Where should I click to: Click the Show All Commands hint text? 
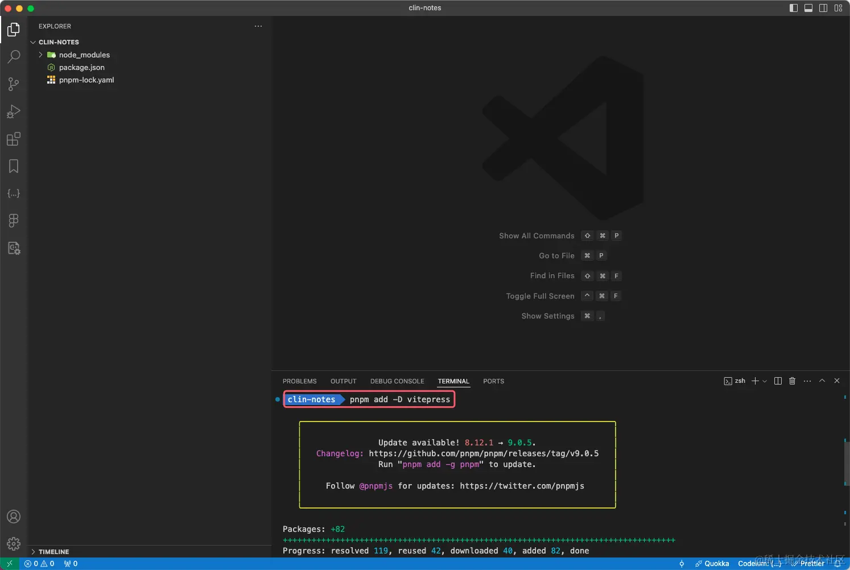(537, 236)
